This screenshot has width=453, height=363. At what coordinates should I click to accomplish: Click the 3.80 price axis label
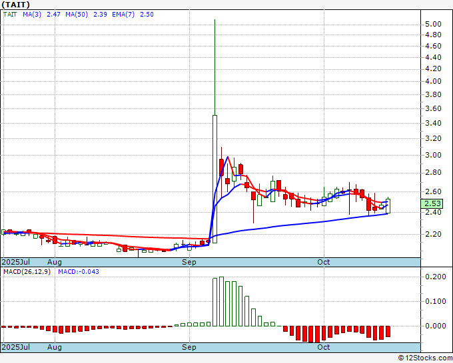click(434, 94)
